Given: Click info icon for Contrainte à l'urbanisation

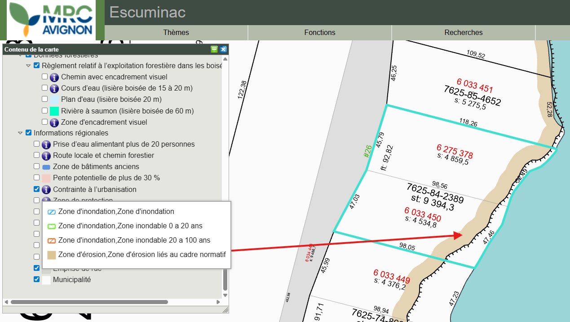Looking at the screenshot, I should [46, 189].
